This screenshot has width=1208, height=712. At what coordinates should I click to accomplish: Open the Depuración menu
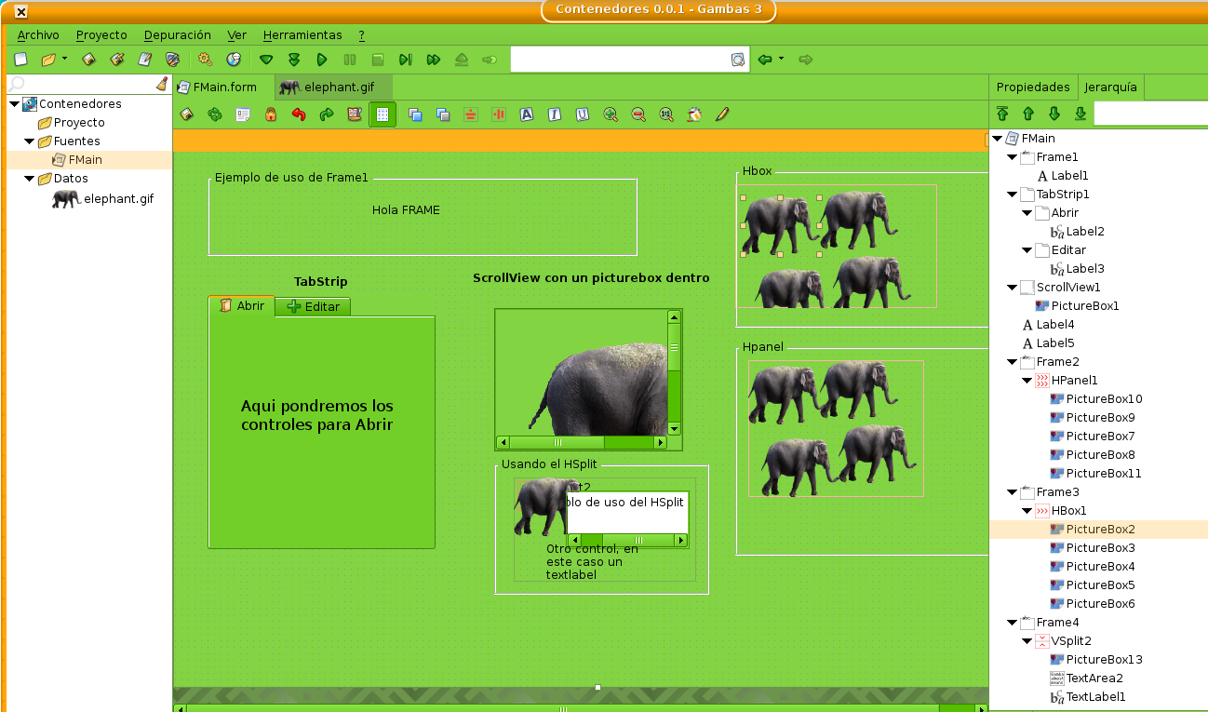(178, 34)
